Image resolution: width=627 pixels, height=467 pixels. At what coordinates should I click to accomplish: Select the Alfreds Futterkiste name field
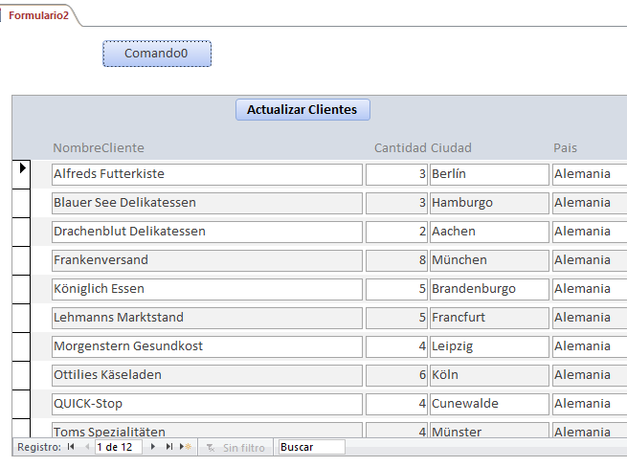pyautogui.click(x=207, y=174)
